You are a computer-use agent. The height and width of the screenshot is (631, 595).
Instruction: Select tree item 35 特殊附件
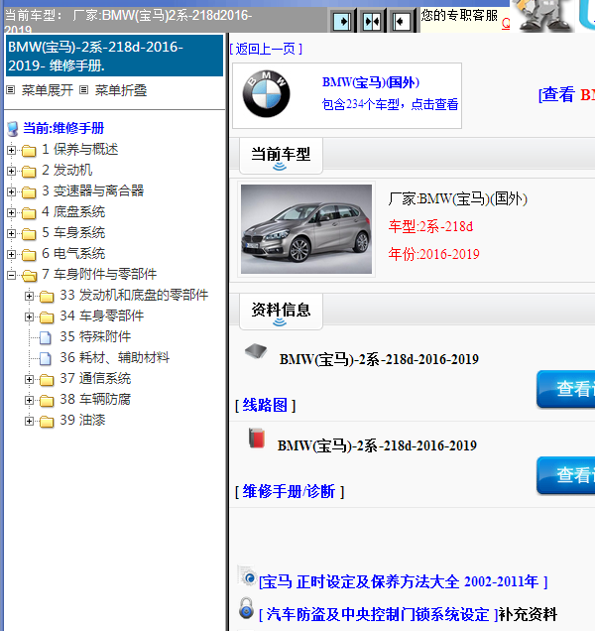click(95, 336)
